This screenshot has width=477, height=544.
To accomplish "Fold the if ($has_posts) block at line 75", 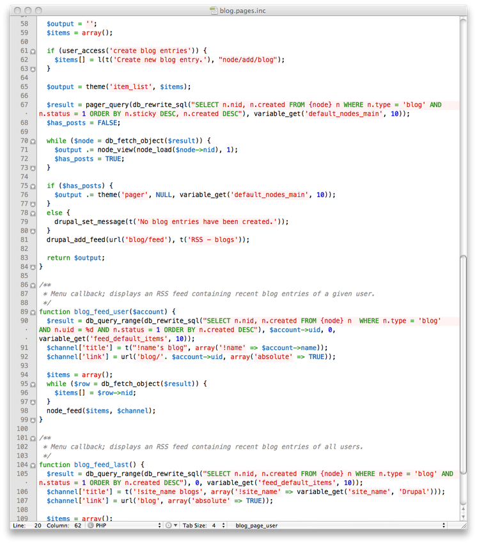I will pyautogui.click(x=33, y=186).
